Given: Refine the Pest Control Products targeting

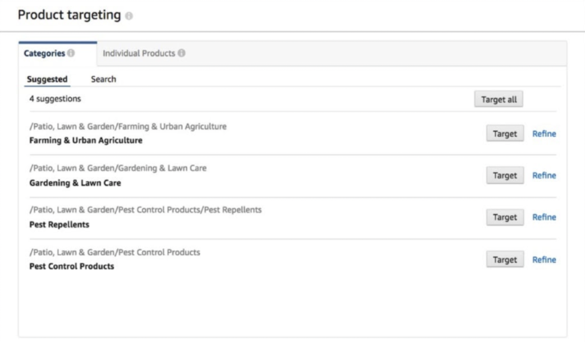Looking at the screenshot, I should pyautogui.click(x=544, y=259).
